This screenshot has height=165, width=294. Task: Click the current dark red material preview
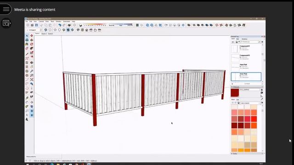(x=235, y=93)
